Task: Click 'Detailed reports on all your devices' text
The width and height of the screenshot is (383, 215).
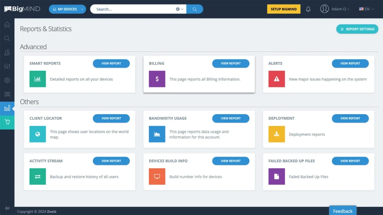Action: coord(81,79)
